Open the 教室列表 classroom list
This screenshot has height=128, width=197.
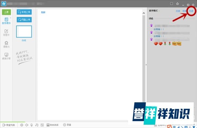click(x=9, y=125)
